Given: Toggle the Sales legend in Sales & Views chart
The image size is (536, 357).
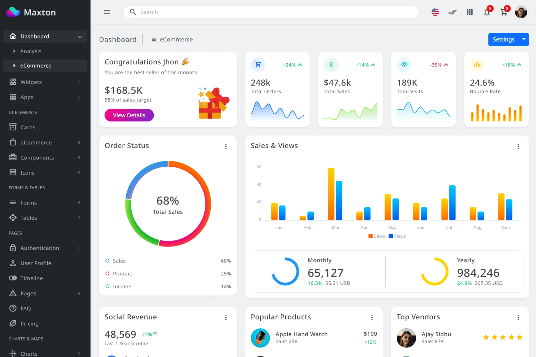Looking at the screenshot, I should point(376,236).
